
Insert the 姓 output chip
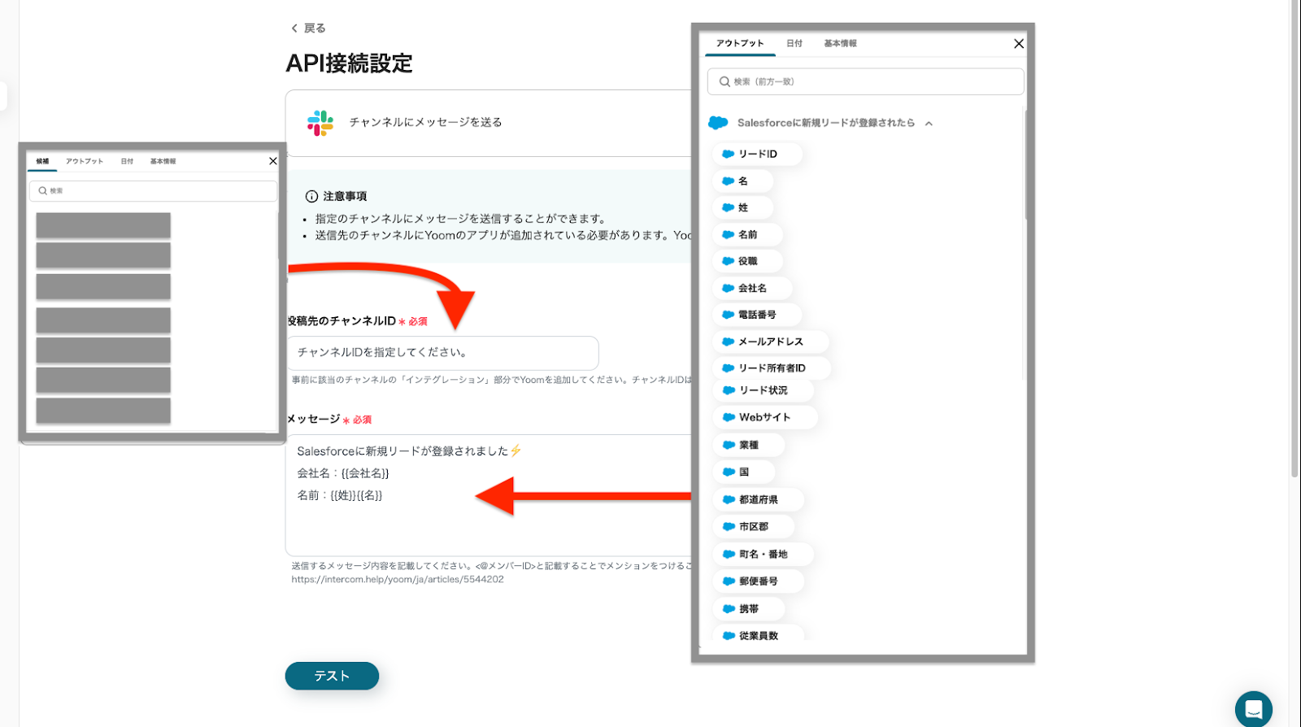[742, 207]
